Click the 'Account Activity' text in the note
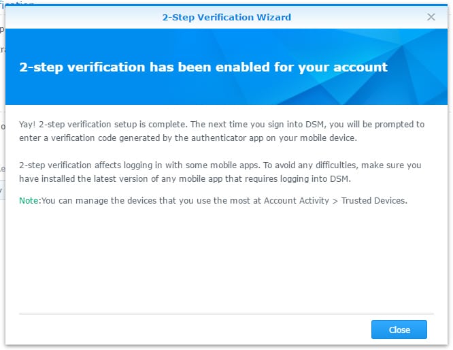 [297, 200]
